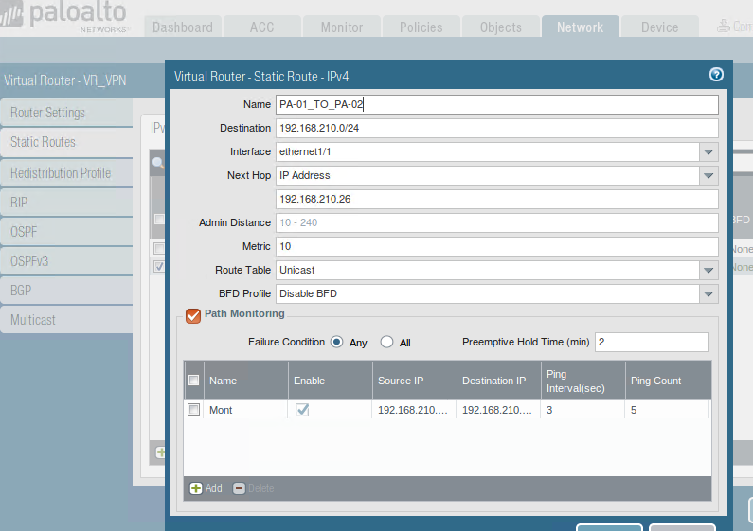The height and width of the screenshot is (531, 753).
Task: Check the Mont row selection checkbox
Action: [194, 410]
